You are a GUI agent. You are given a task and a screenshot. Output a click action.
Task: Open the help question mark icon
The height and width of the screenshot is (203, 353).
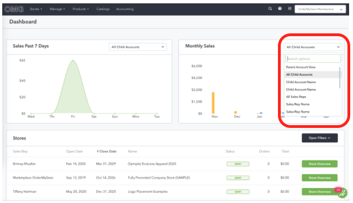click(x=280, y=8)
